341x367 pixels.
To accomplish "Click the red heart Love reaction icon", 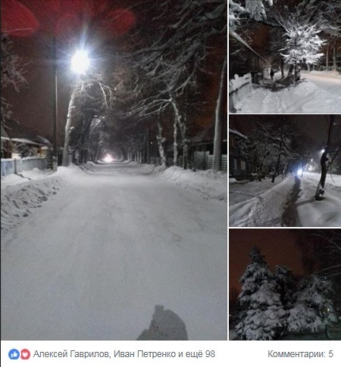I will [25, 354].
